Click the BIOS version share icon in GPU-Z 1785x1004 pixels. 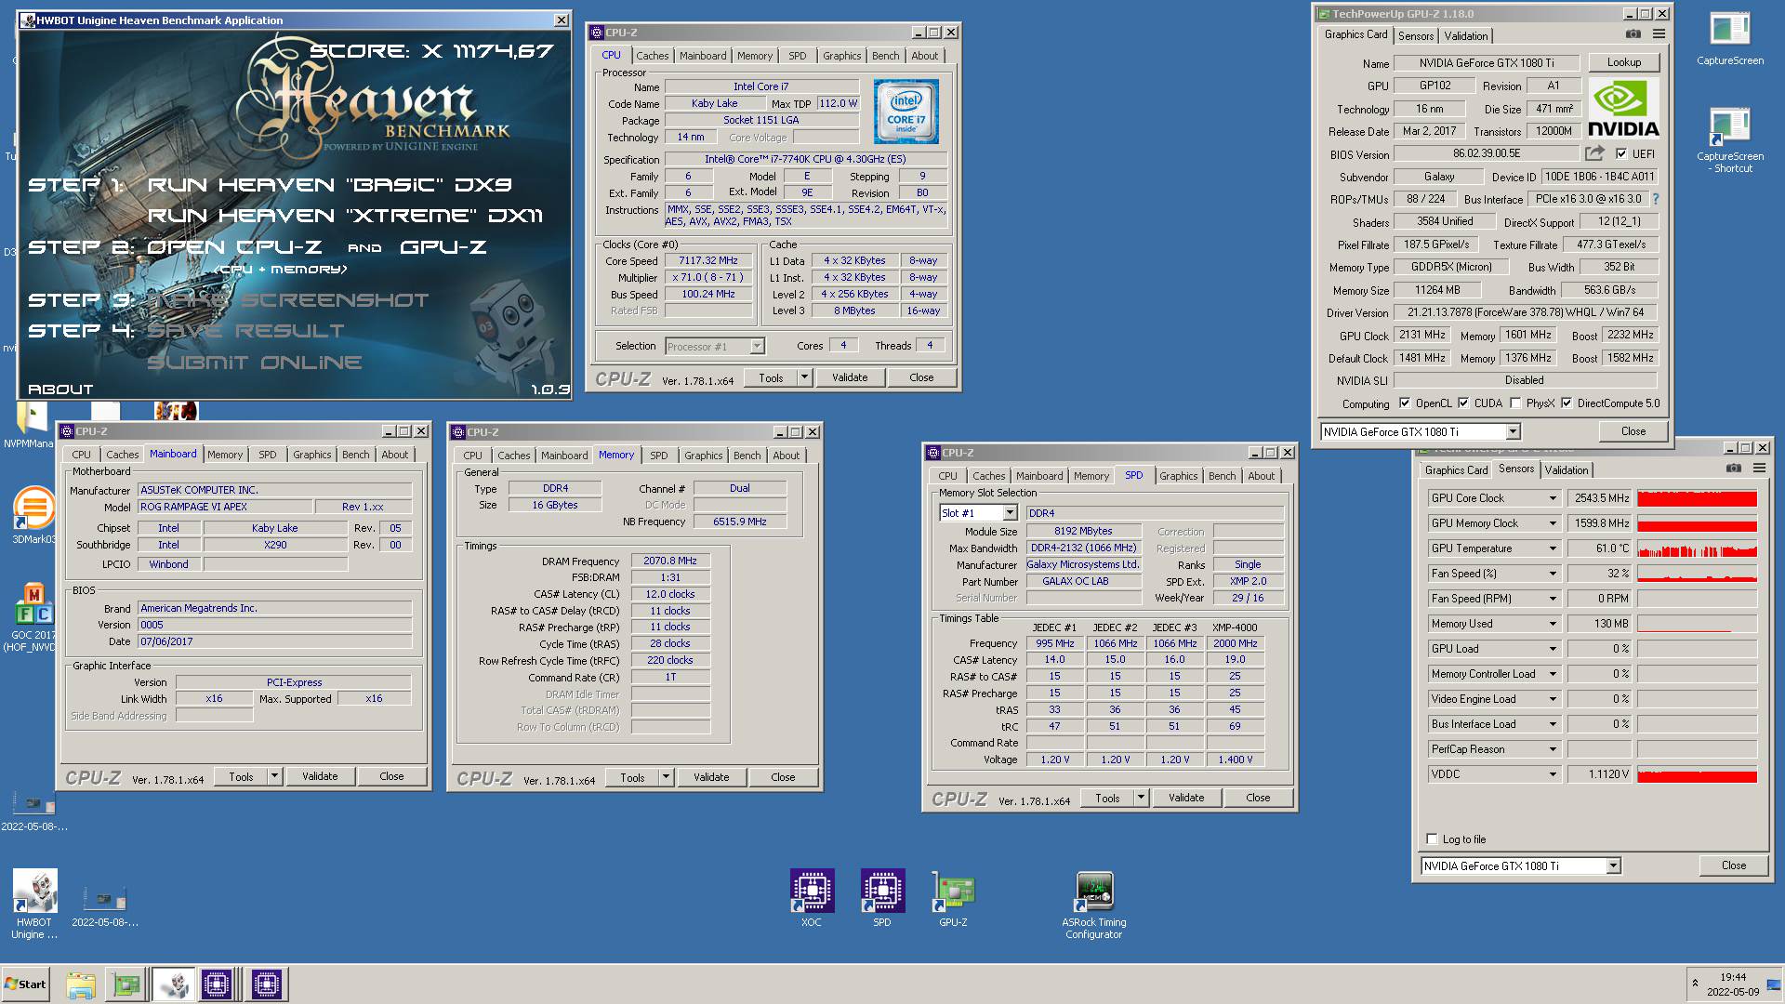tap(1594, 153)
